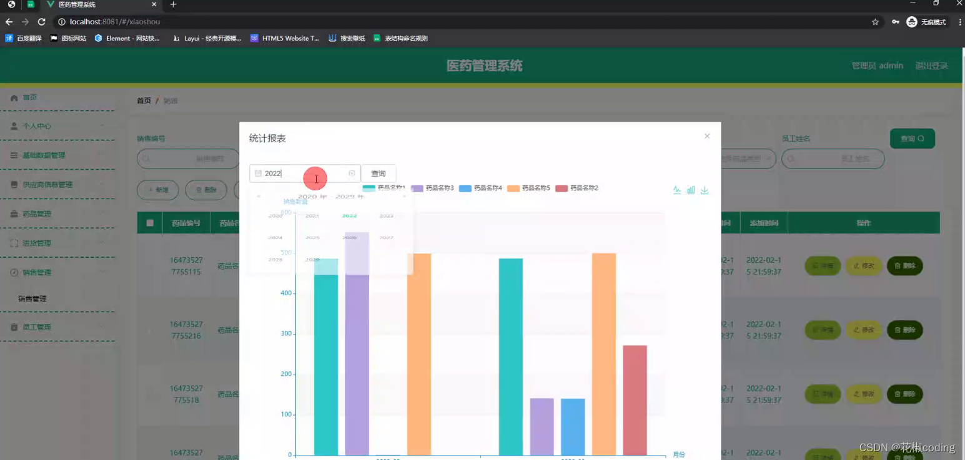Click 删除 button next to 新增
This screenshot has height=460, width=965.
tap(206, 190)
